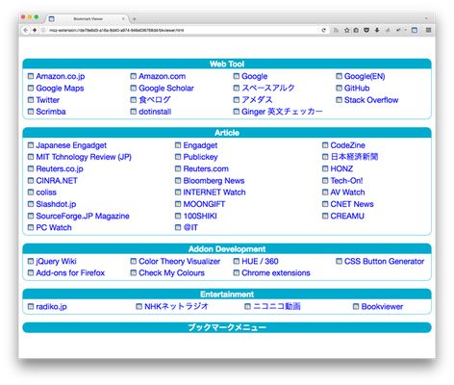Open a new tab with the plus button
Image resolution: width=454 pixels, height=385 pixels.
[x=135, y=19]
